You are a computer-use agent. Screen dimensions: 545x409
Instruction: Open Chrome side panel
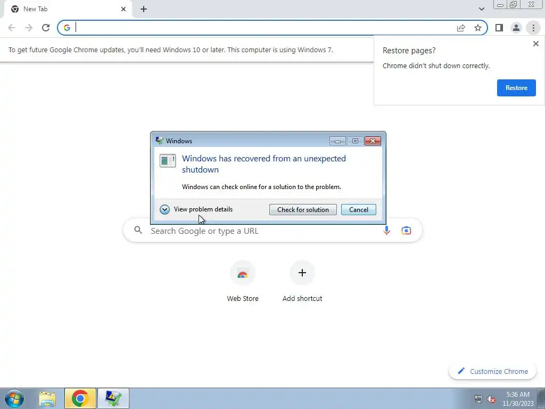click(x=499, y=28)
